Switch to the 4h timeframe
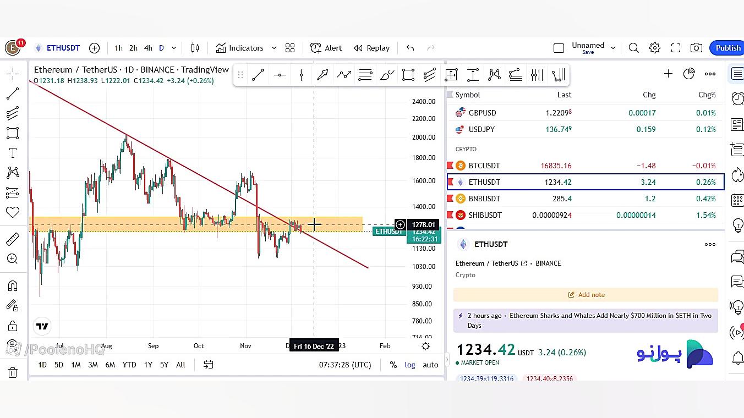744x418 pixels. pyautogui.click(x=148, y=48)
